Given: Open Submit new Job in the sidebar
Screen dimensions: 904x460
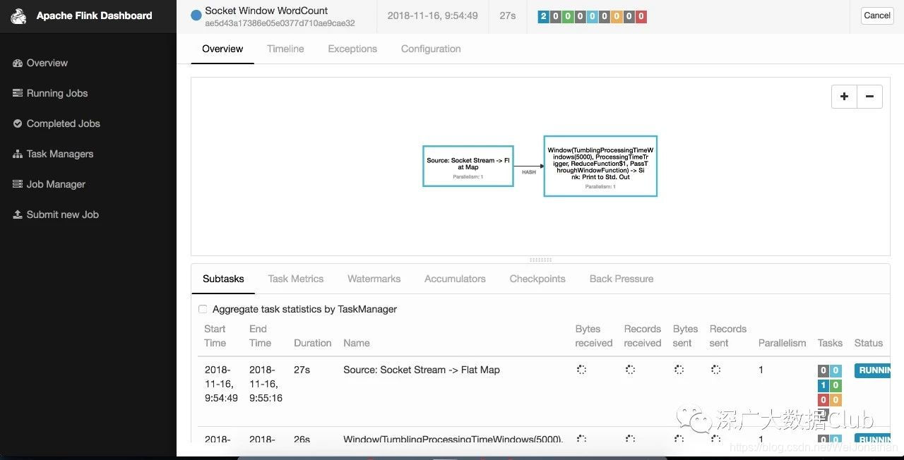Looking at the screenshot, I should [x=56, y=214].
